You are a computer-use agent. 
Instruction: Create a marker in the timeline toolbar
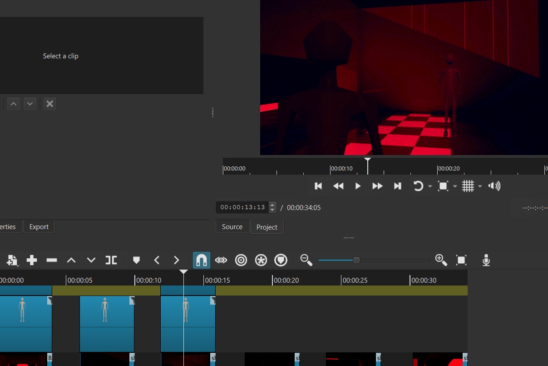click(136, 260)
